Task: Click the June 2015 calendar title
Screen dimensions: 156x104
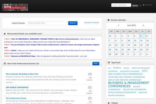Action: pos(131,25)
